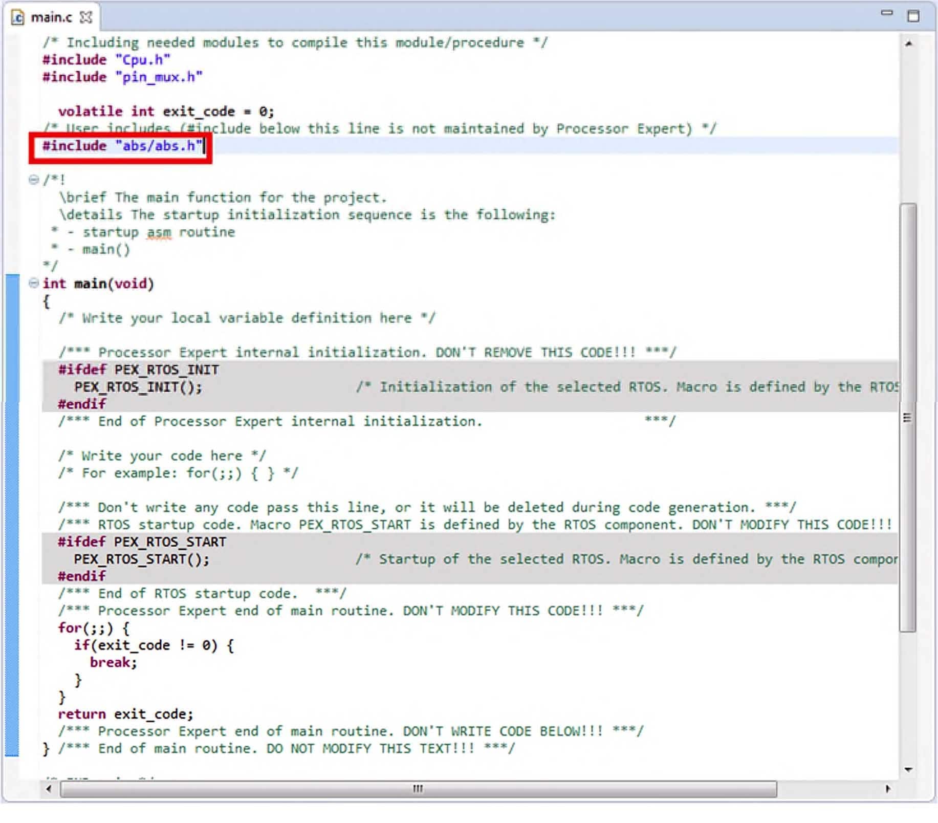Collapse the /*! brief comment block
Viewport: 938px width, 823px height.
(x=33, y=180)
